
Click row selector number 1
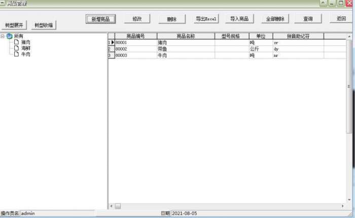(111, 42)
